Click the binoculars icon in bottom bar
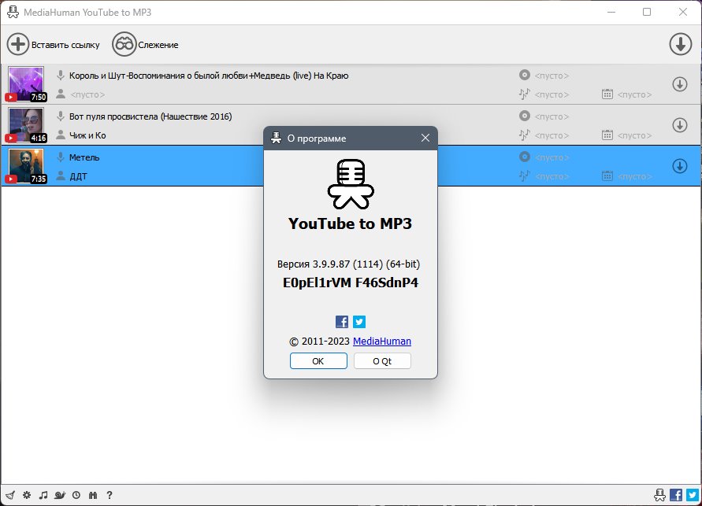 (x=93, y=495)
